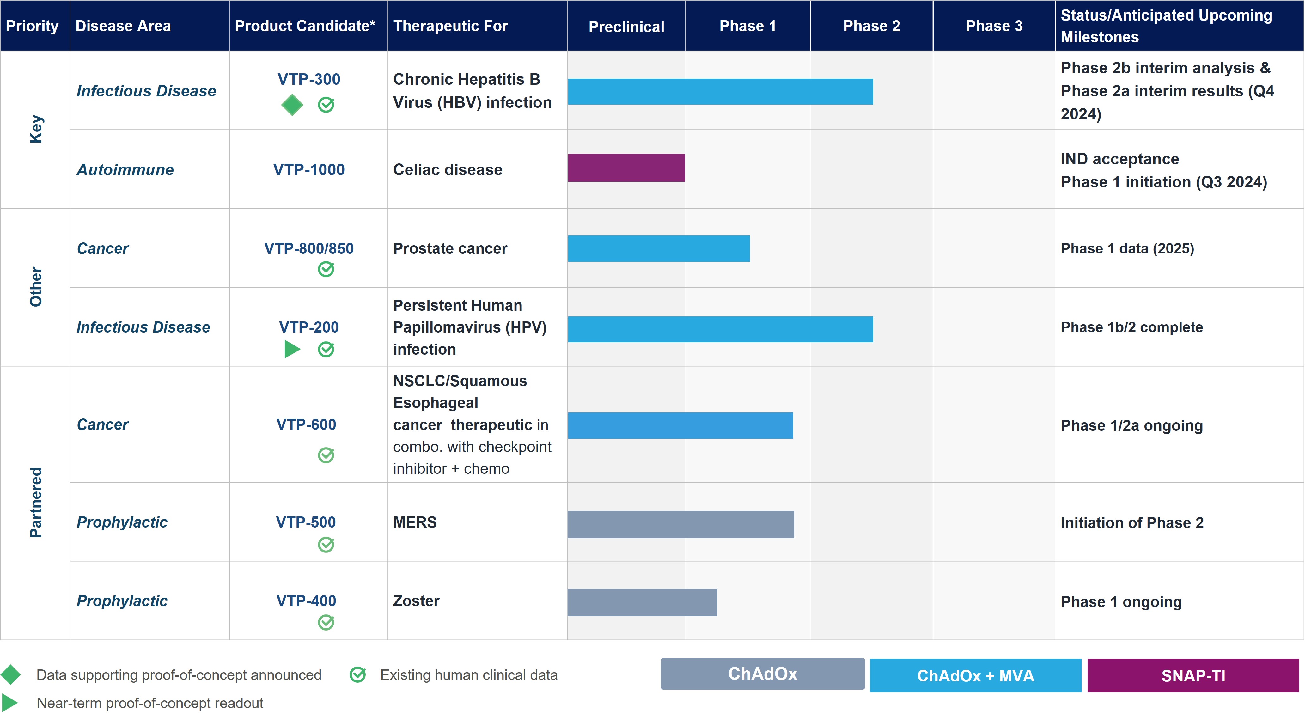Image resolution: width=1305 pixels, height=720 pixels.
Task: Click the green checkmark circle under VTP-300
Action: (x=326, y=105)
